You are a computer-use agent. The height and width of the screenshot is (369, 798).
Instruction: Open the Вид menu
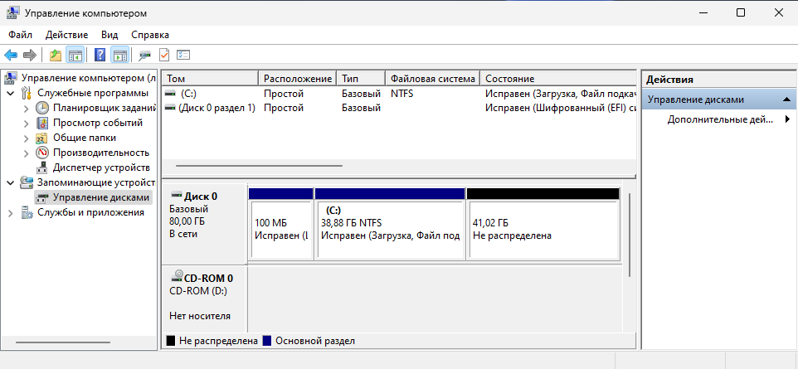pos(109,35)
